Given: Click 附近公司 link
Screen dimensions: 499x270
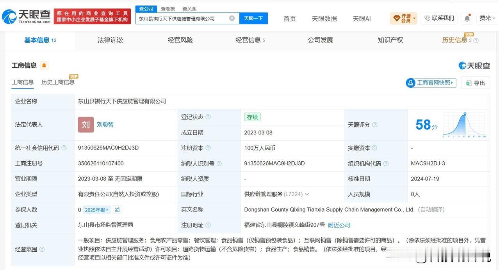Looking at the screenshot, I should click(x=339, y=225).
